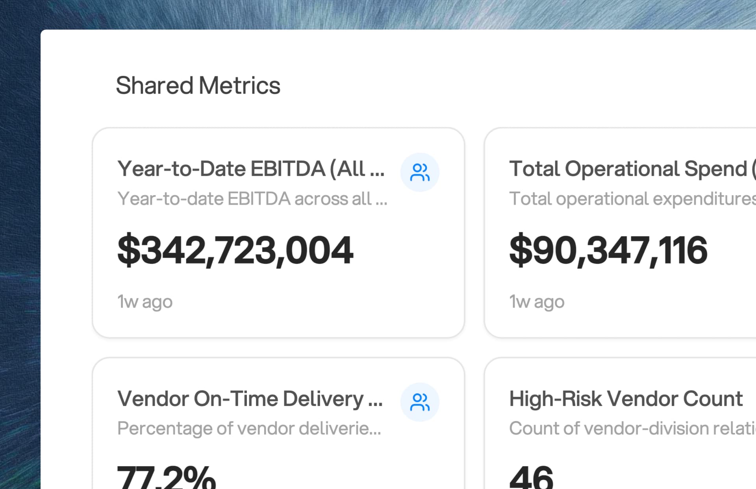Image resolution: width=756 pixels, height=489 pixels.
Task: Click '1w ago' timestamp on Total Operational Spend card
Action: 536,301
